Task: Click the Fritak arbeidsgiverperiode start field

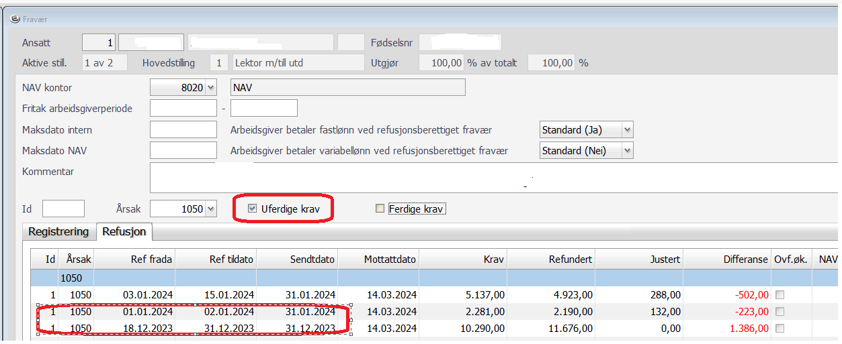Action: [x=183, y=108]
